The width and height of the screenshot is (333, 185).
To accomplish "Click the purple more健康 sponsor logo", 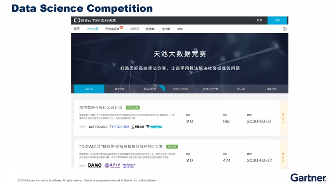I will (x=129, y=165).
